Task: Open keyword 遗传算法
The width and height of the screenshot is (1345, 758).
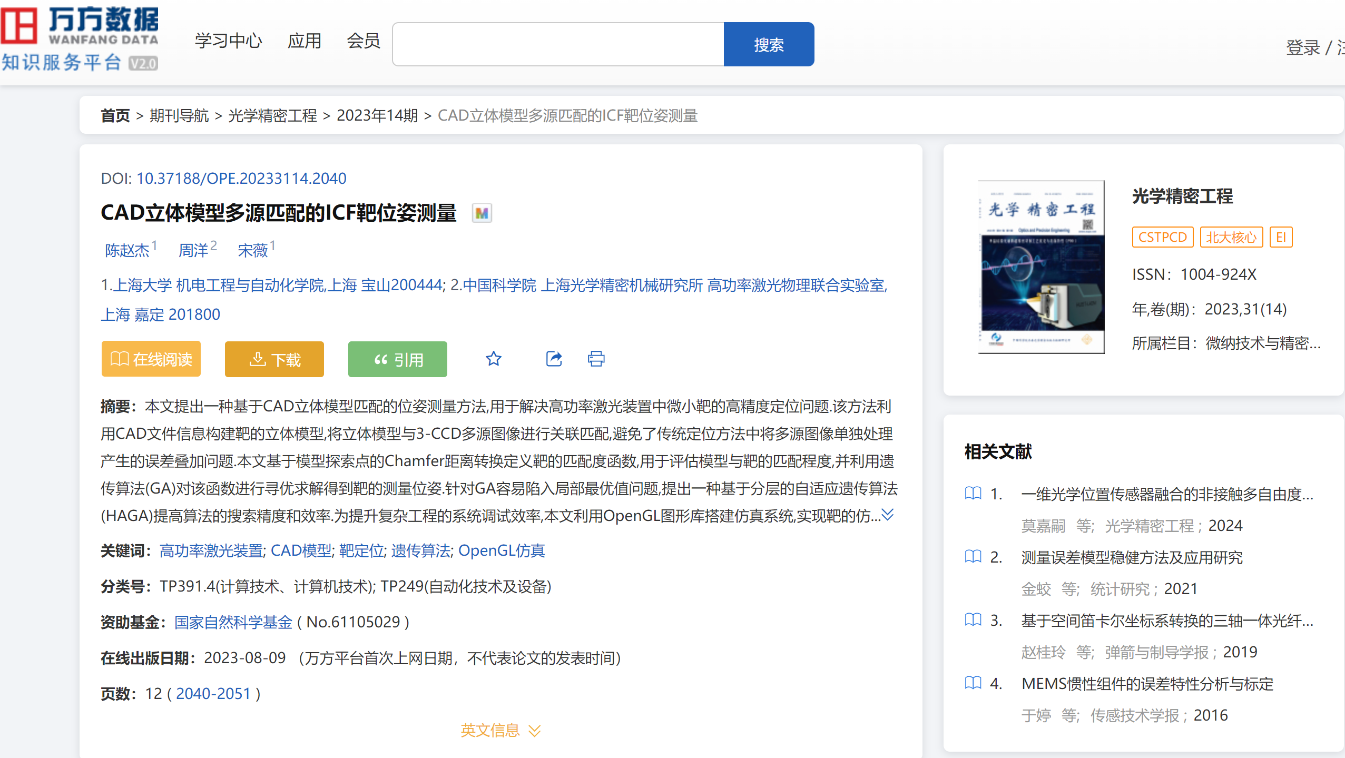Action: click(x=420, y=551)
